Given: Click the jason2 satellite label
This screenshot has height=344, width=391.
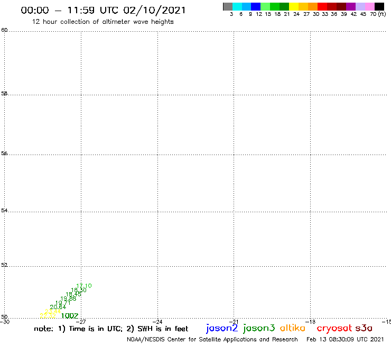Looking at the screenshot, I should (222, 328).
